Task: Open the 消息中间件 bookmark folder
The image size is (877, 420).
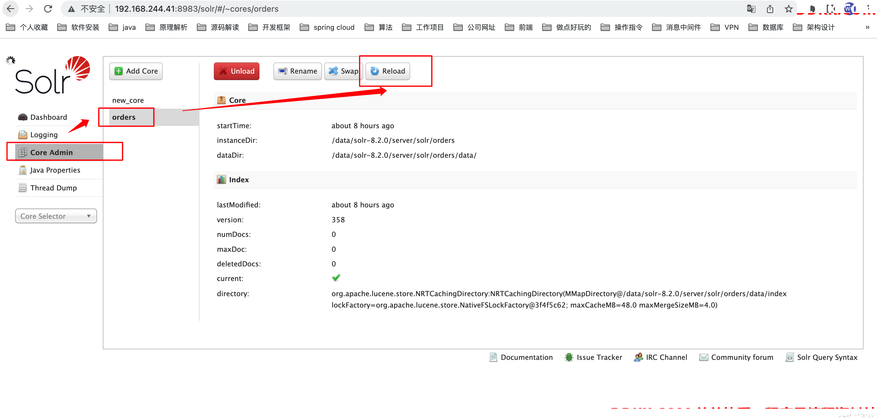Action: click(x=677, y=27)
